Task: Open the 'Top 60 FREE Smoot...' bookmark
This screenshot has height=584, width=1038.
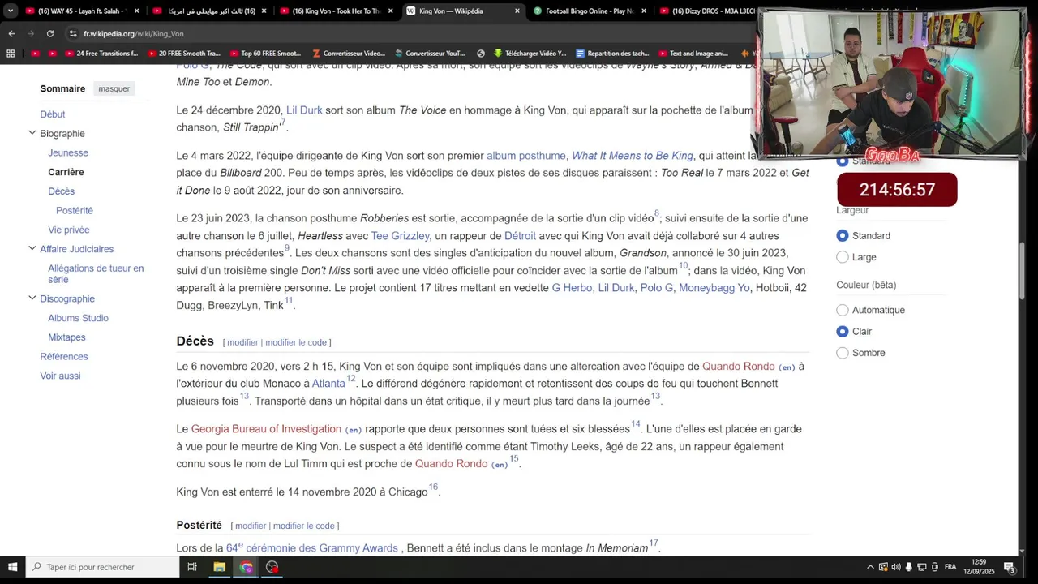Action: tap(264, 54)
